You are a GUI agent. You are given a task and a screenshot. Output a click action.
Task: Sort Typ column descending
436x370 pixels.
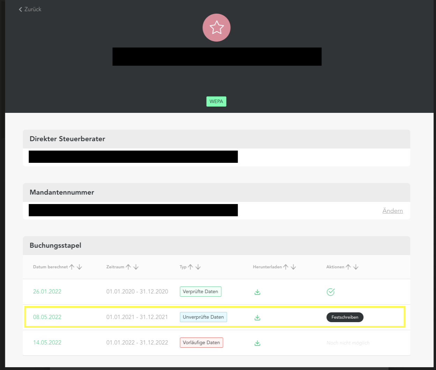198,267
